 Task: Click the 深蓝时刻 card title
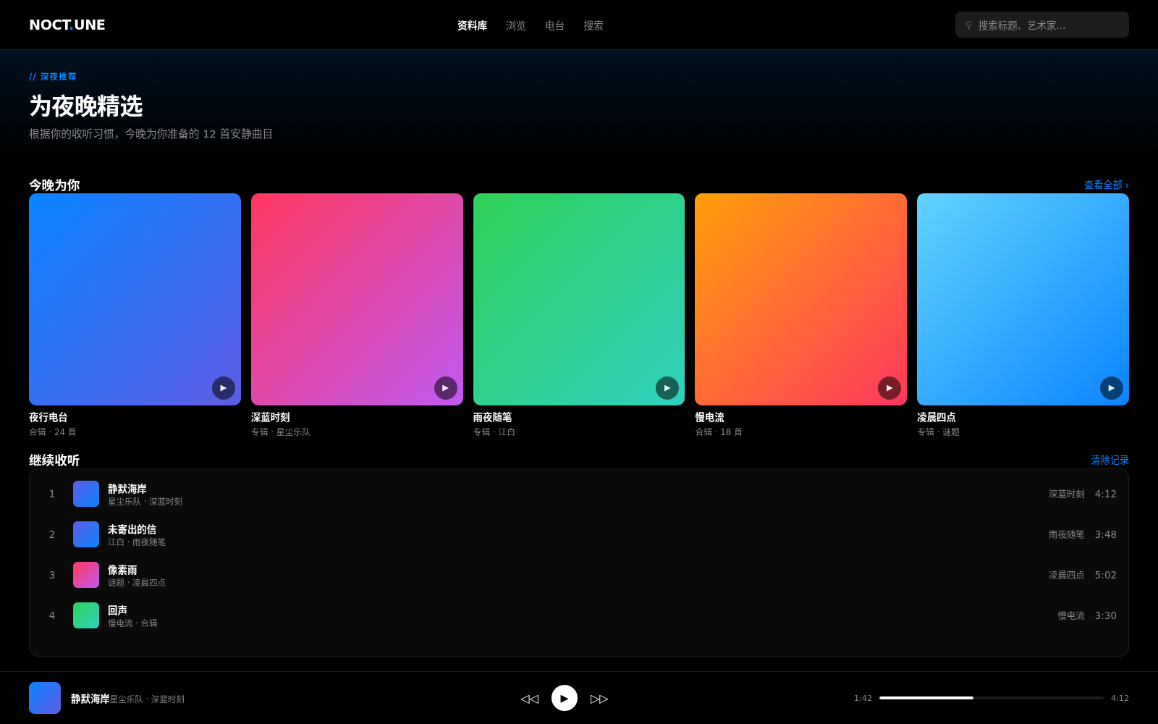click(x=271, y=417)
